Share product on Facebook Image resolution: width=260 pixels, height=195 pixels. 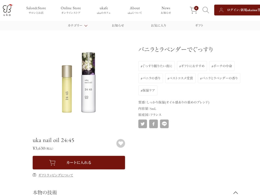[x=153, y=124]
